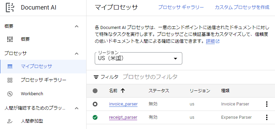Click the Expense Parser type cell
The width and height of the screenshot is (275, 129).
(236, 117)
